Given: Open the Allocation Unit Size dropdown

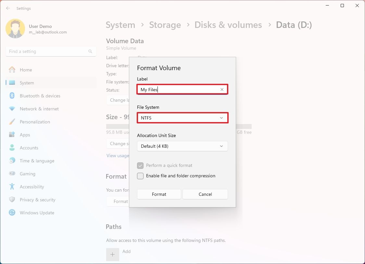Looking at the screenshot, I should click(182, 146).
